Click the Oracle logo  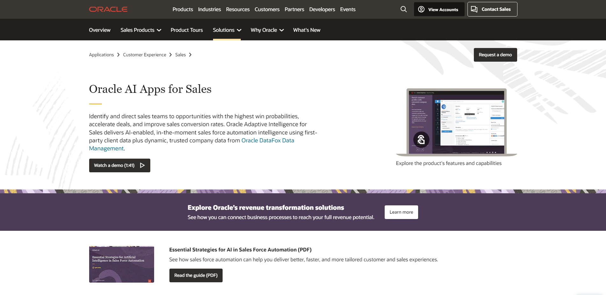pyautogui.click(x=108, y=9)
